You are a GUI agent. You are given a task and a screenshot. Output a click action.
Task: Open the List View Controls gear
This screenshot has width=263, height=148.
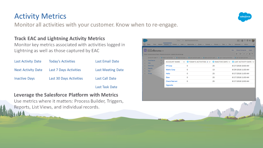[237, 54]
